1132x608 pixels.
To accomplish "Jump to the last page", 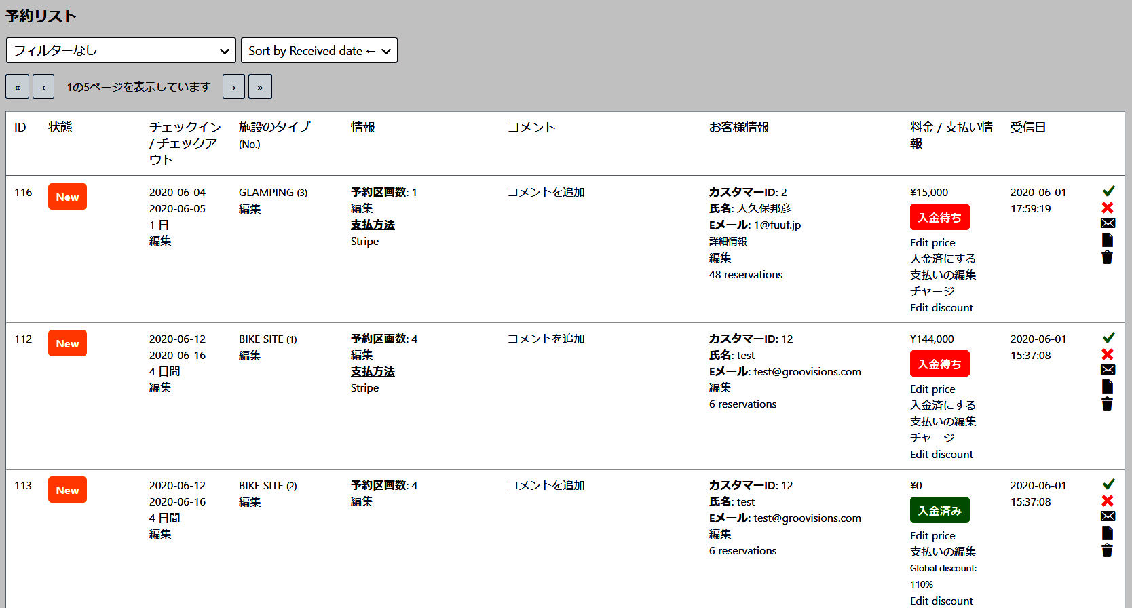I will [260, 87].
